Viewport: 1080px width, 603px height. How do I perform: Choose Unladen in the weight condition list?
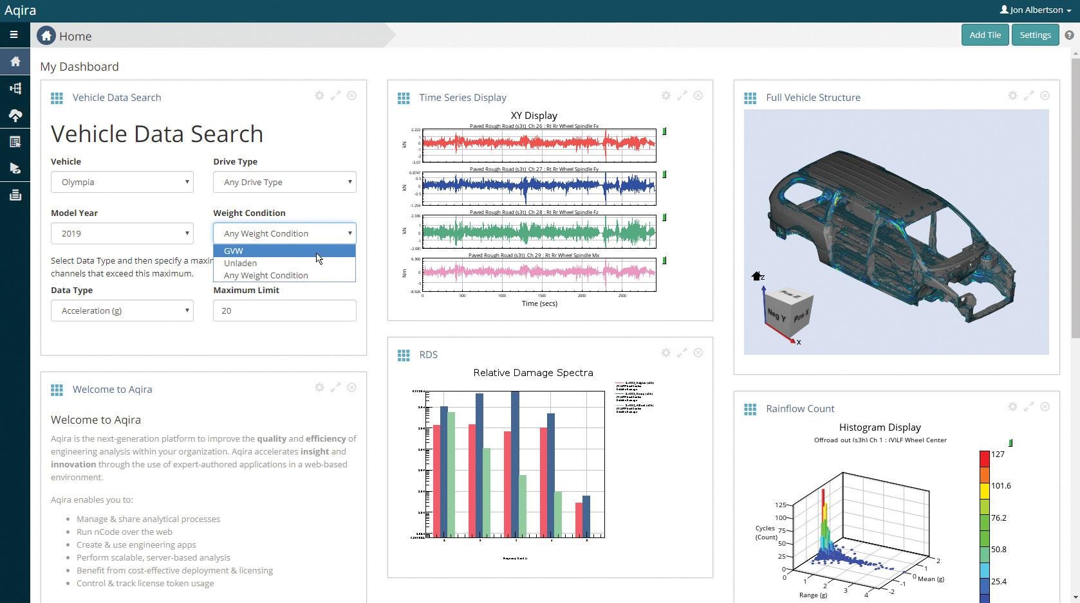pos(240,263)
